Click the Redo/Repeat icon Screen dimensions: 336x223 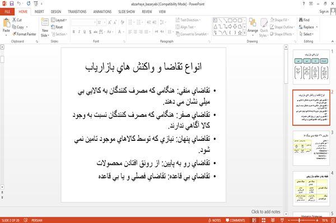pos(29,4)
